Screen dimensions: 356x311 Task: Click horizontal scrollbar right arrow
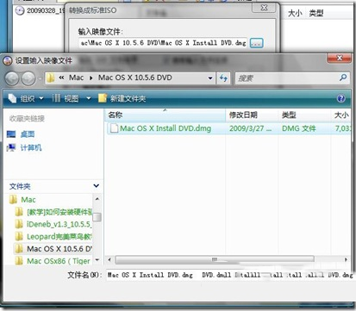coord(346,259)
